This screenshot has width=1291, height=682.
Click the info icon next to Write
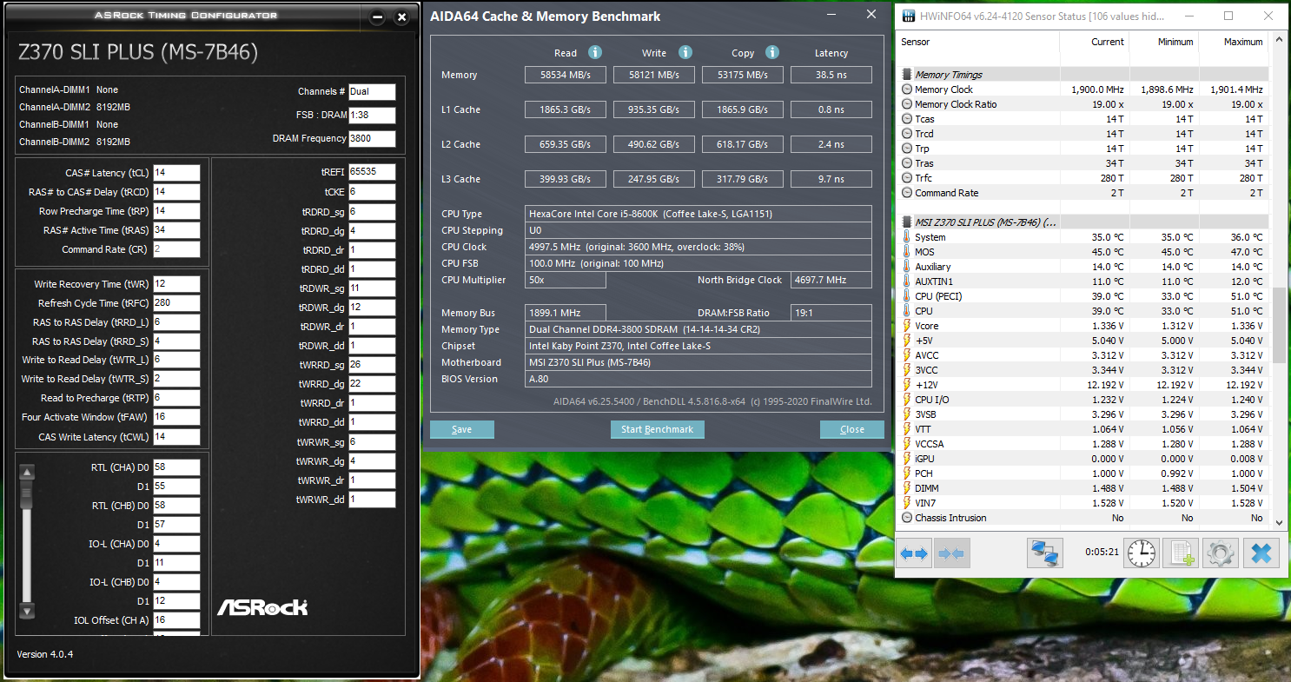[685, 52]
